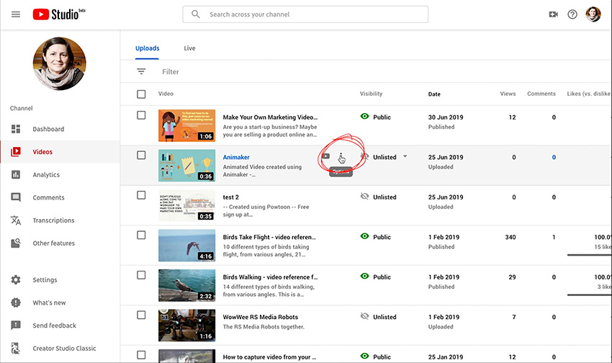Open the Make Your Own Marketing Video title
The width and height of the screenshot is (612, 363).
pyautogui.click(x=270, y=117)
